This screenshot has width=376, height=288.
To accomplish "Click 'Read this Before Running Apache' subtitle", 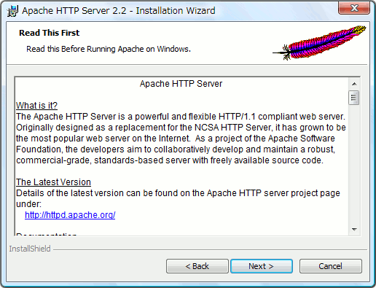I will (109, 49).
